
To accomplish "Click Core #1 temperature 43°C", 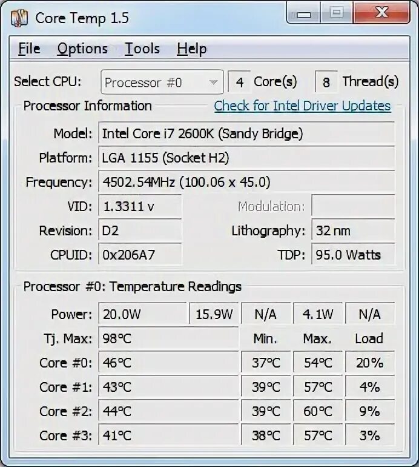I will coord(168,387).
